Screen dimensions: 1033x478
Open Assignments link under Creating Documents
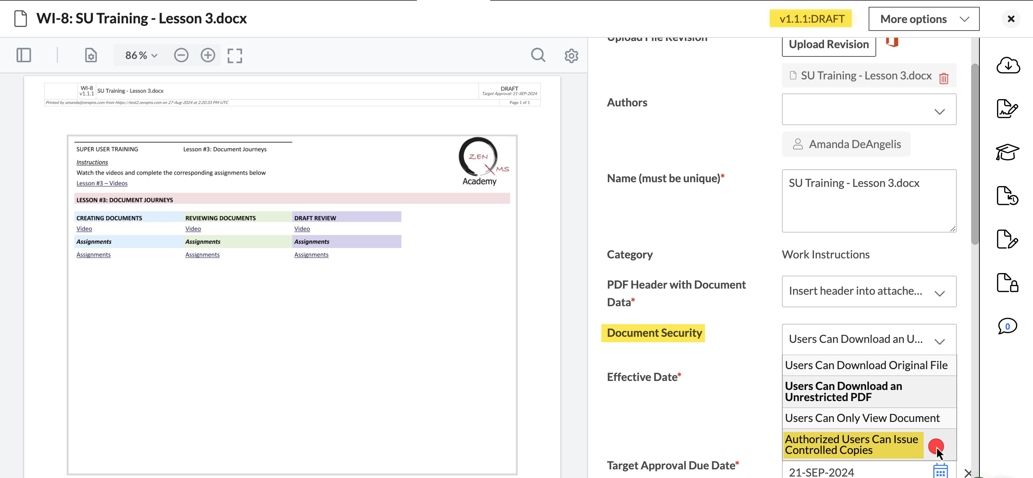pyautogui.click(x=94, y=255)
